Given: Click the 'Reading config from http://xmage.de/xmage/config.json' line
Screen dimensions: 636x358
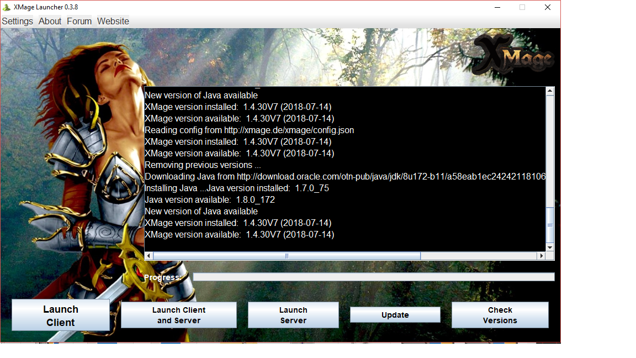Looking at the screenshot, I should tap(250, 130).
